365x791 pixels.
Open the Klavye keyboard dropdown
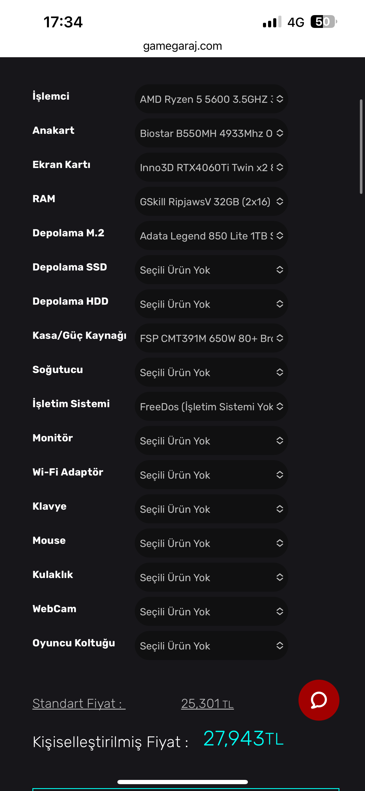coord(211,509)
